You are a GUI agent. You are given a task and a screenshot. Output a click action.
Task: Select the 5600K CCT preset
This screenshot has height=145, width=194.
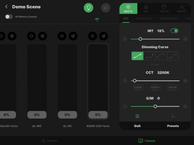tap(173, 87)
